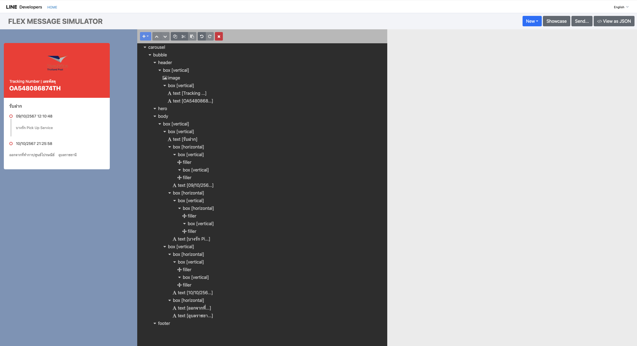Select text [10/10/256...] node

pyautogui.click(x=195, y=293)
